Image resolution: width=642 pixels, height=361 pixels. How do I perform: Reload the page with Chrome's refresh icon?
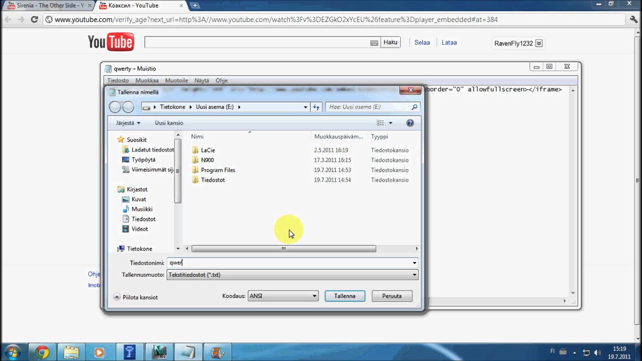pyautogui.click(x=34, y=20)
